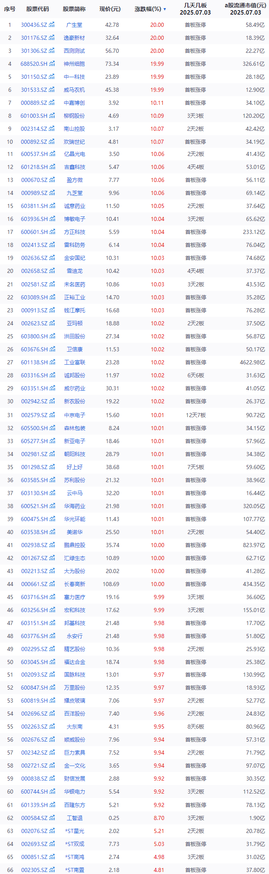Click the 序号 column header
269x874 pixels.
[x=10, y=9]
